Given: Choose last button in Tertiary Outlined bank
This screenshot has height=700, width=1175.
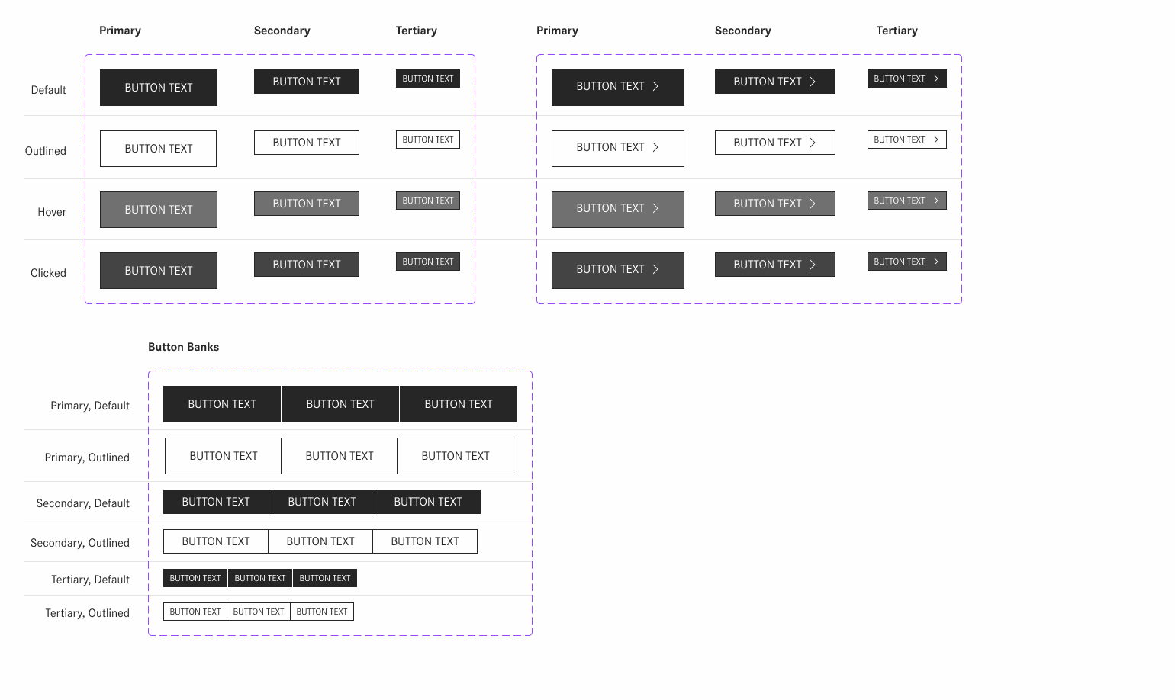Looking at the screenshot, I should [322, 612].
